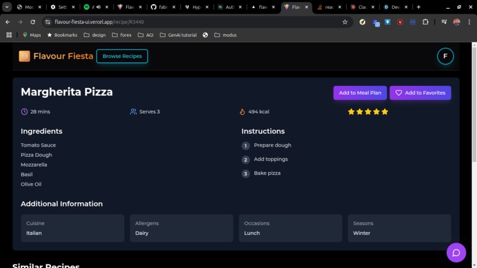The image size is (477, 268).
Task: Mute the audio-playing tab speaker icon
Action: (99, 7)
